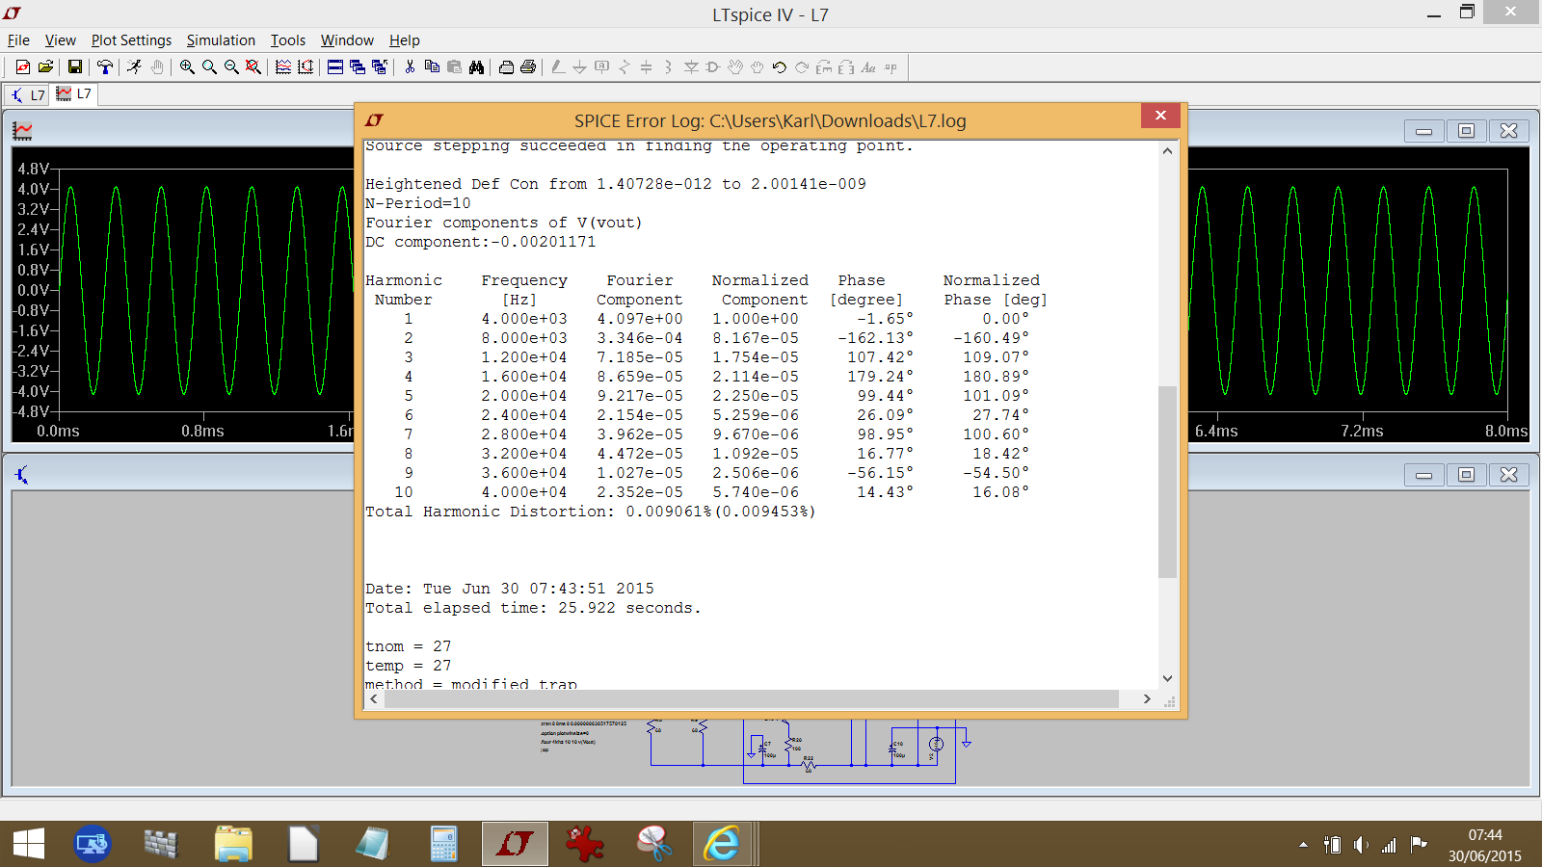Click the New Schematic toolbar icon
This screenshot has width=1542, height=867.
coord(22,67)
